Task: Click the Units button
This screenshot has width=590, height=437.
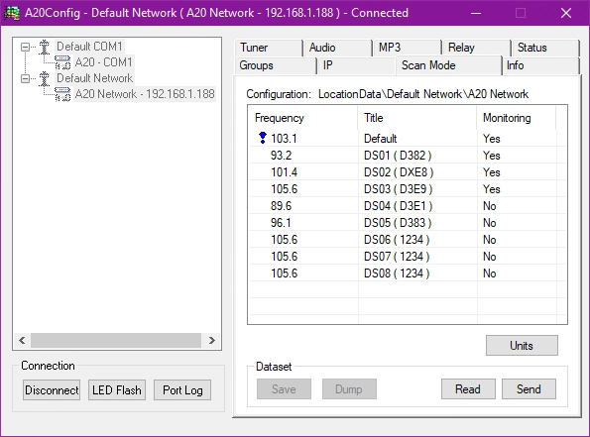Action: [x=522, y=345]
